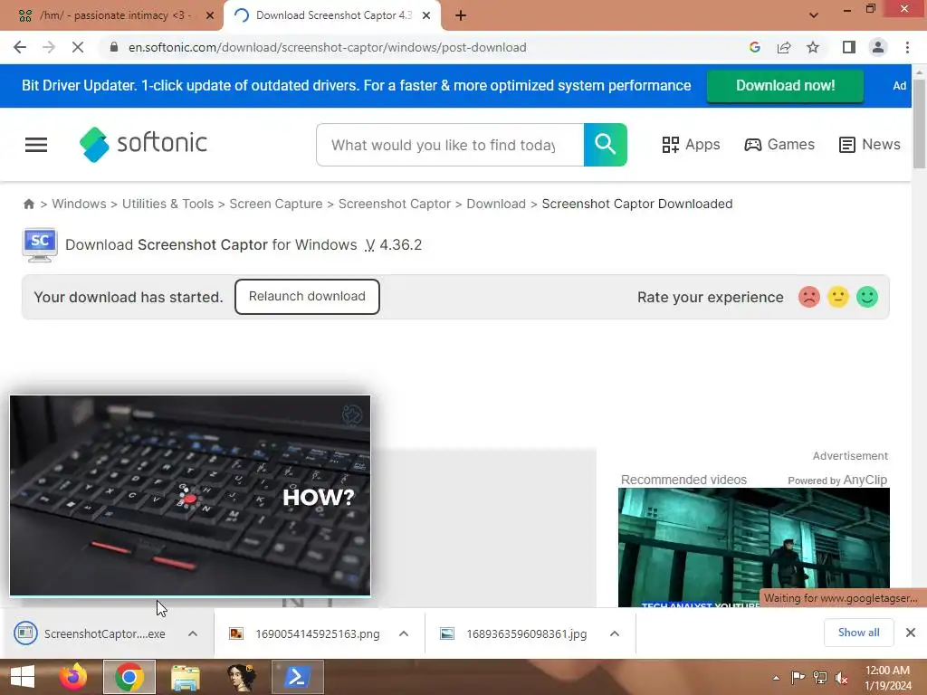
Task: Go to Download breadcrumb link
Action: point(496,204)
